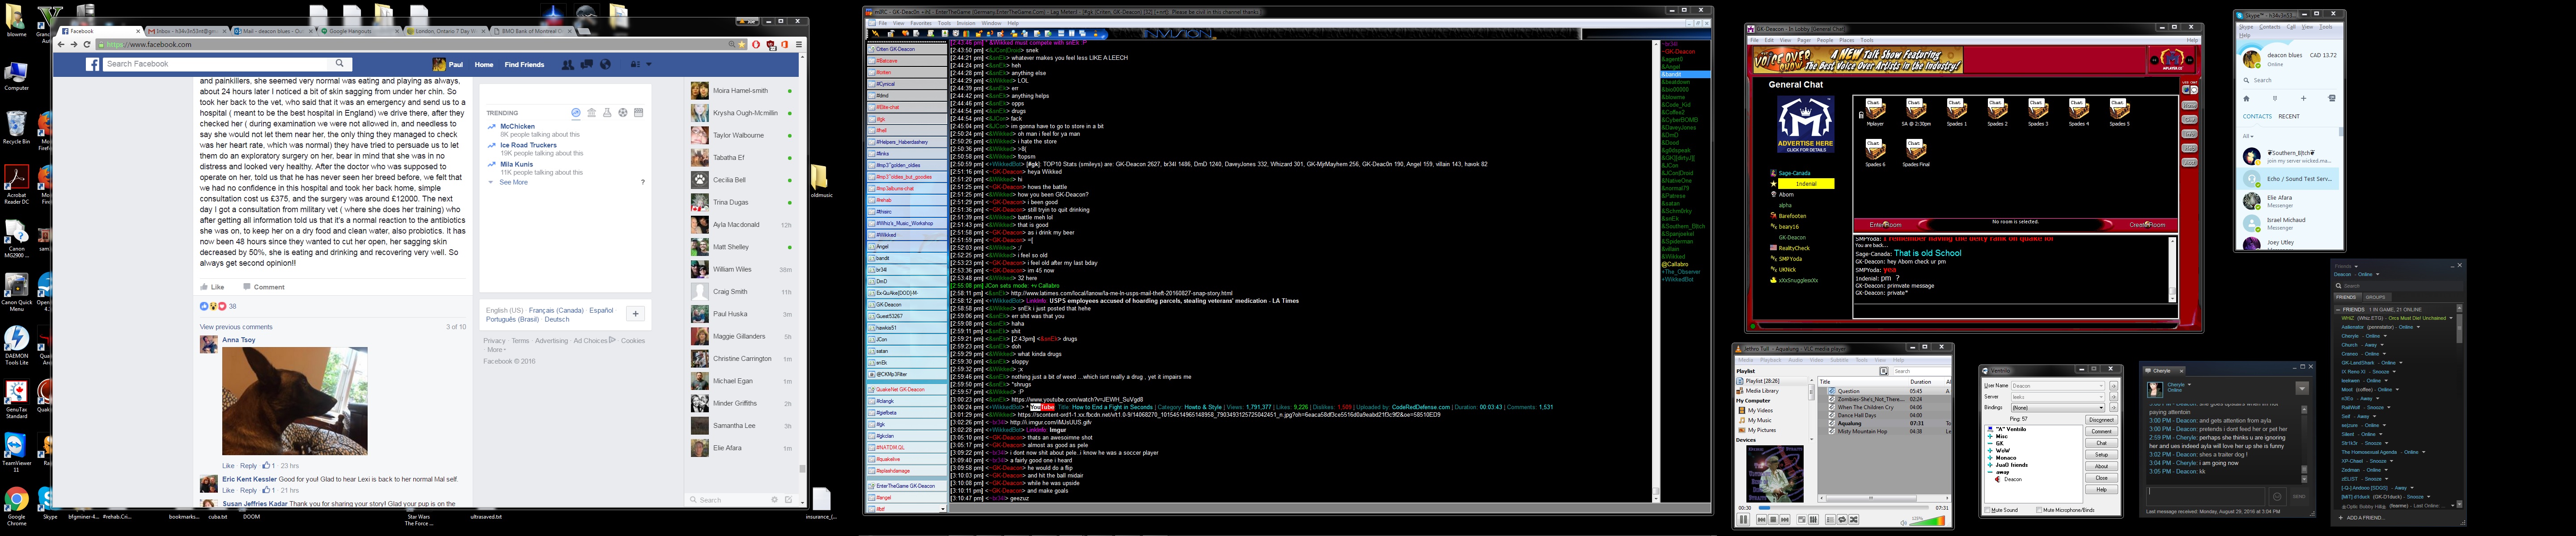Expand WoW channel in Ventrilo tree
Screen dimensions: 2576x536
(1990, 450)
